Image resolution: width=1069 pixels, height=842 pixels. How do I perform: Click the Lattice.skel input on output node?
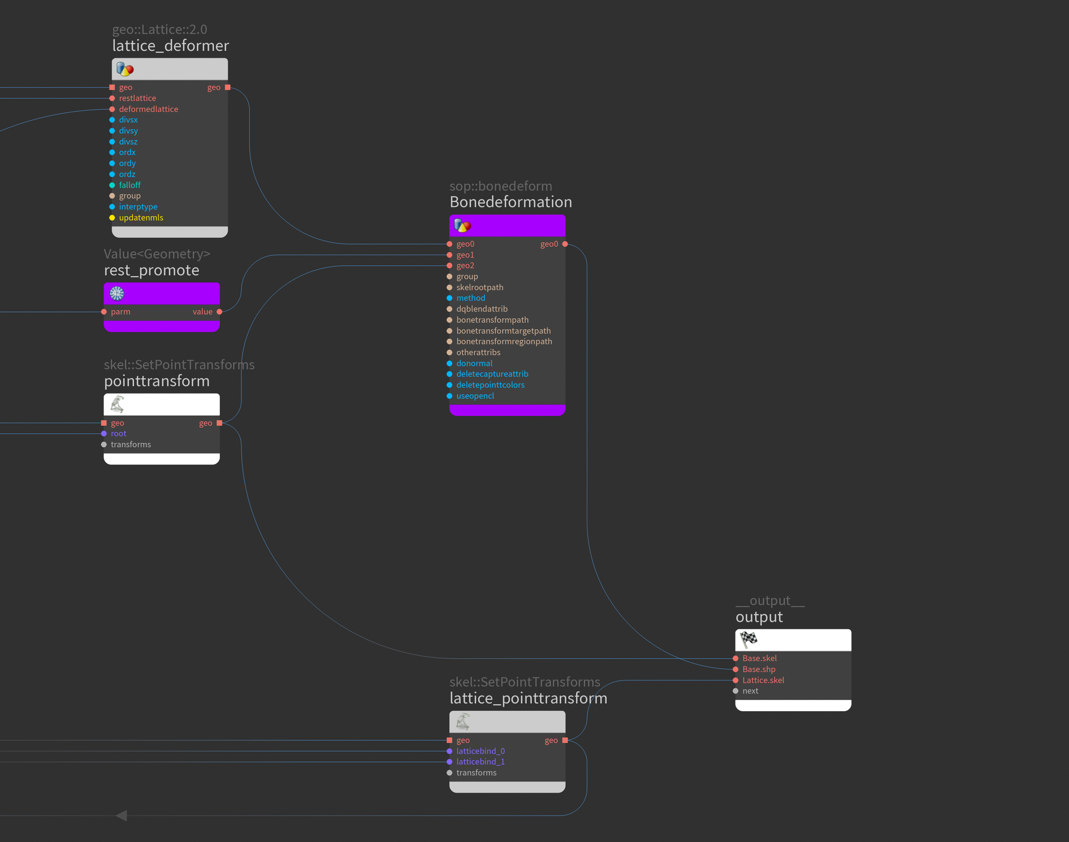tap(736, 680)
